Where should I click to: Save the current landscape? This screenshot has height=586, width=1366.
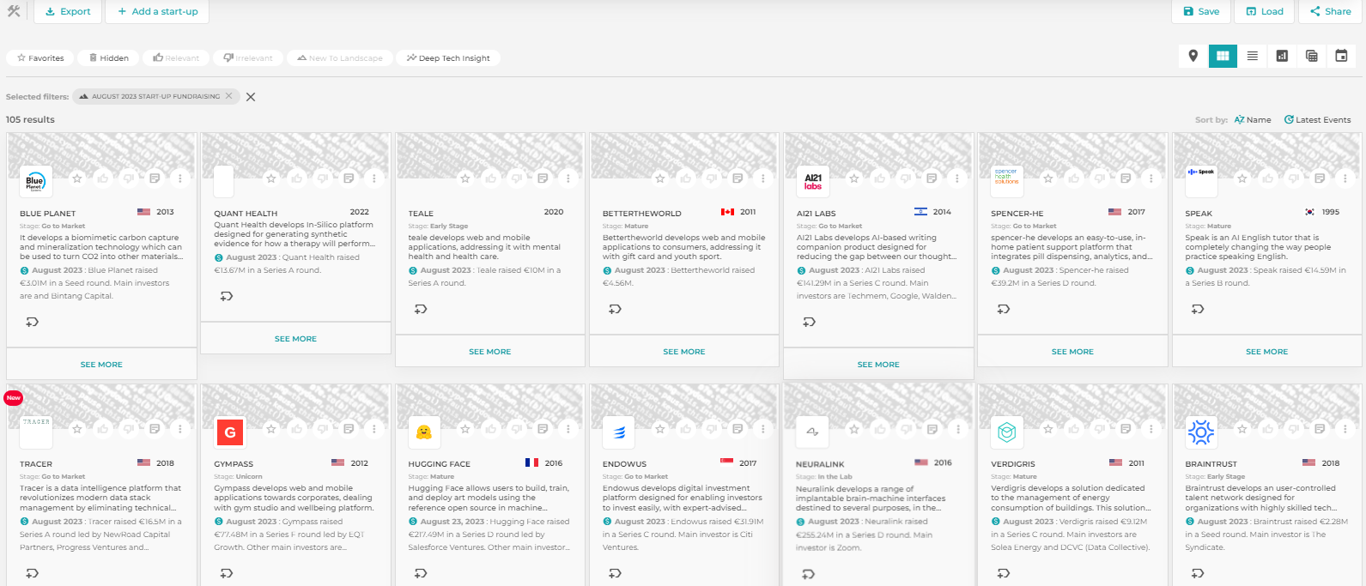point(1201,12)
